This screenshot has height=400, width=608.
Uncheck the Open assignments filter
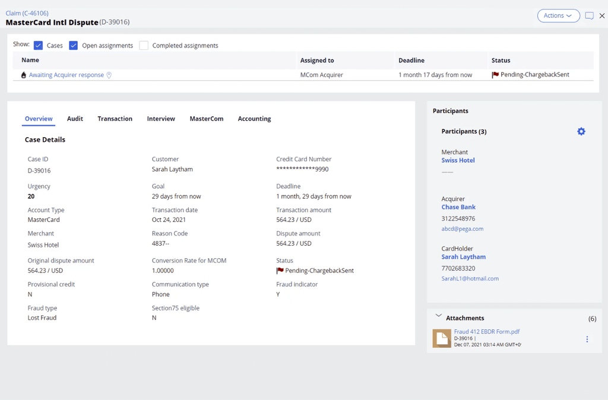[73, 45]
